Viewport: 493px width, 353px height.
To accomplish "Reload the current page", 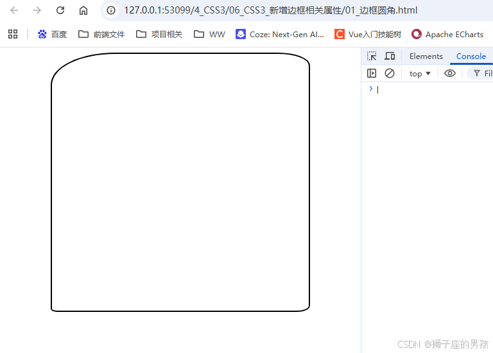I will tap(60, 10).
